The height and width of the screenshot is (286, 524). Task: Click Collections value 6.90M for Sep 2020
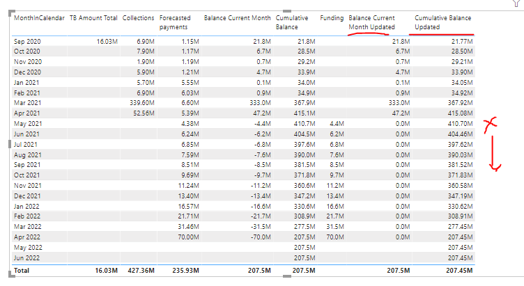146,41
